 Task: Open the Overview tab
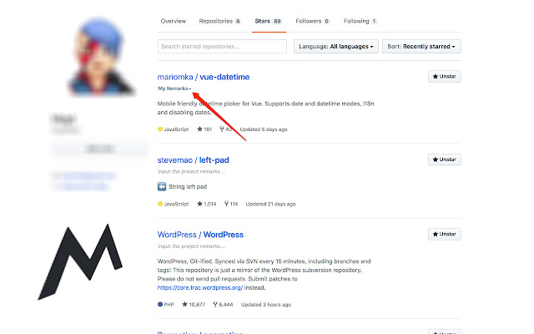coord(174,21)
